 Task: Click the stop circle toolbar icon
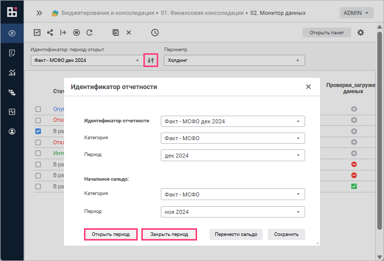[76, 32]
